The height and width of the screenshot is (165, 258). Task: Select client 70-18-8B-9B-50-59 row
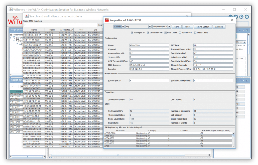click(63, 32)
